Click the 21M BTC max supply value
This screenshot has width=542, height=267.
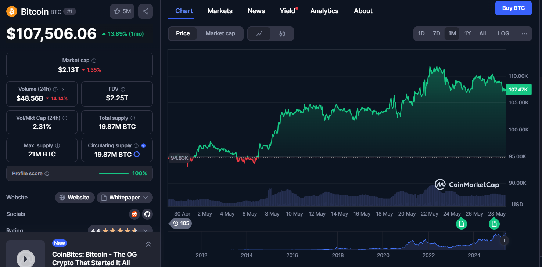[x=42, y=154]
